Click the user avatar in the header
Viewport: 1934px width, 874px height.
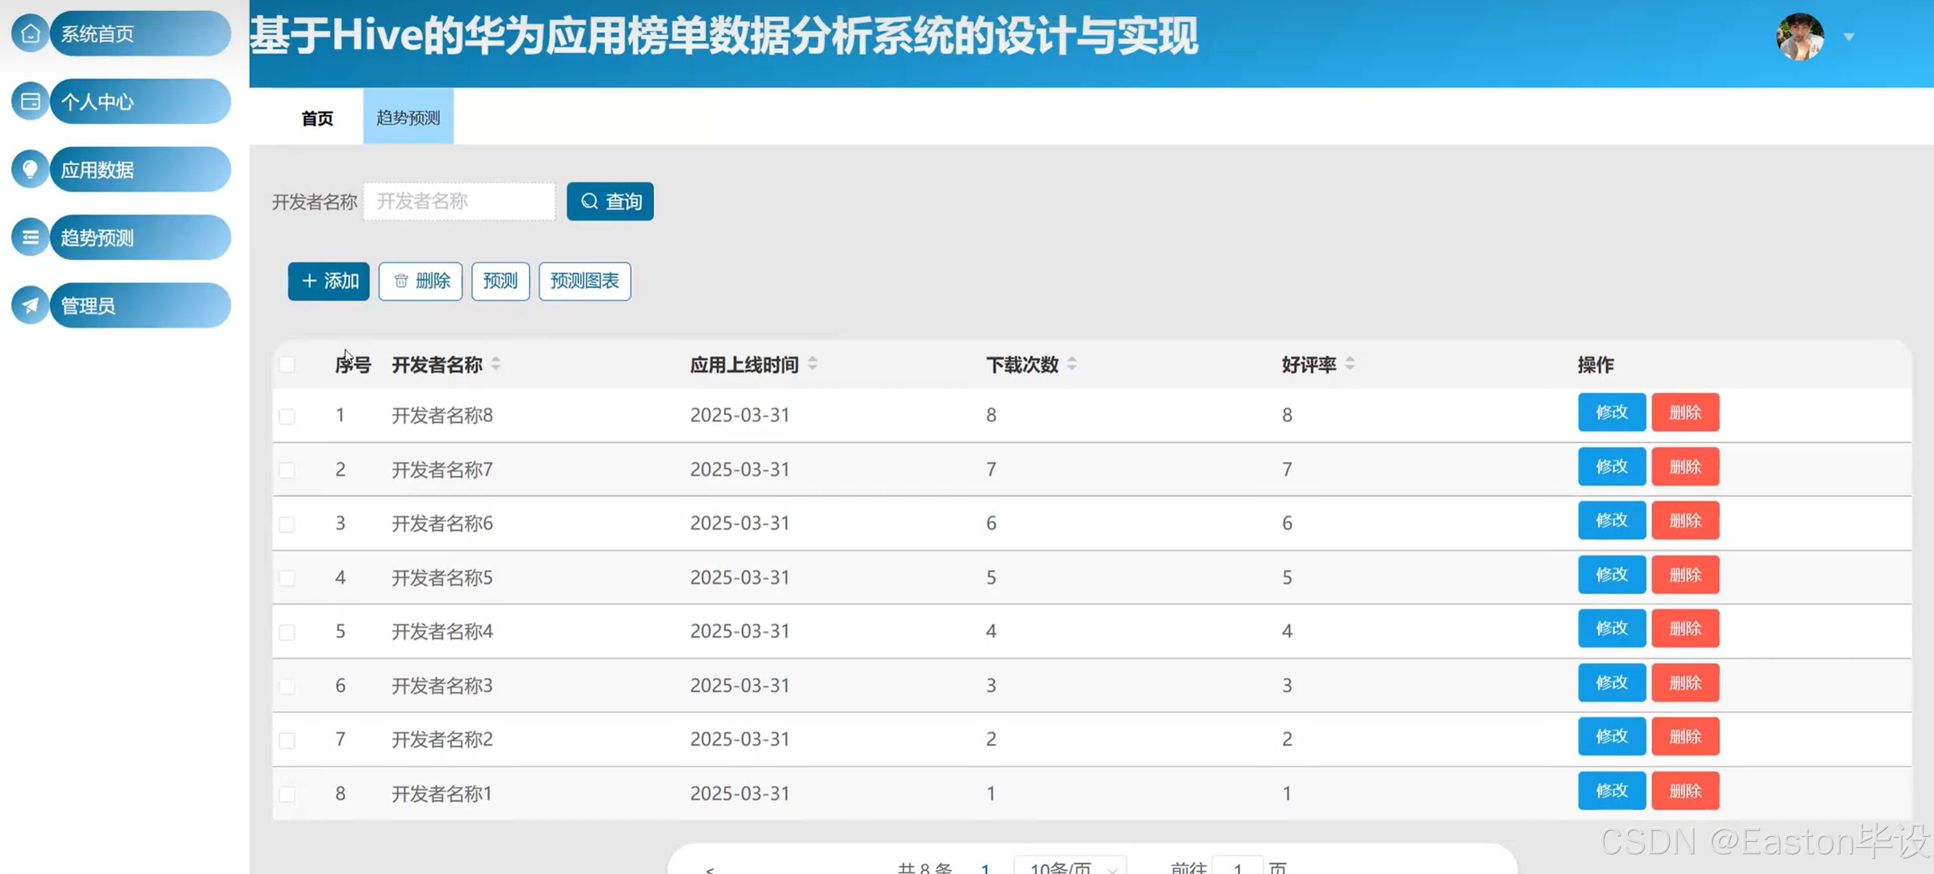pos(1799,36)
